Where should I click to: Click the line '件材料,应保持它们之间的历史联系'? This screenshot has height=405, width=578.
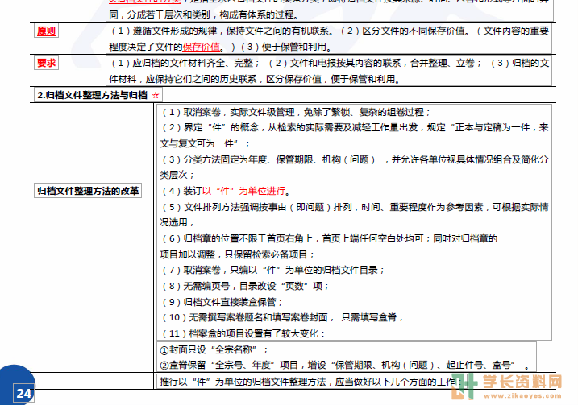255,79
